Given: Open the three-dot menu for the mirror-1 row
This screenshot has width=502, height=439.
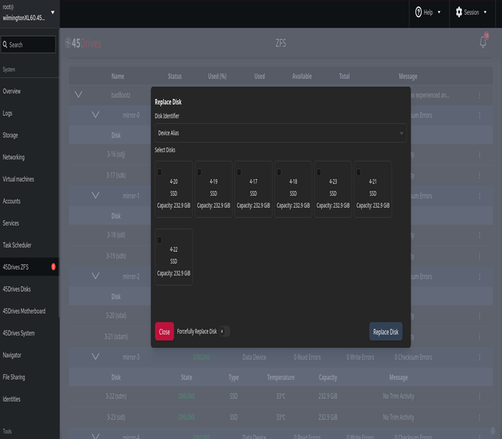Looking at the screenshot, I should (479, 196).
